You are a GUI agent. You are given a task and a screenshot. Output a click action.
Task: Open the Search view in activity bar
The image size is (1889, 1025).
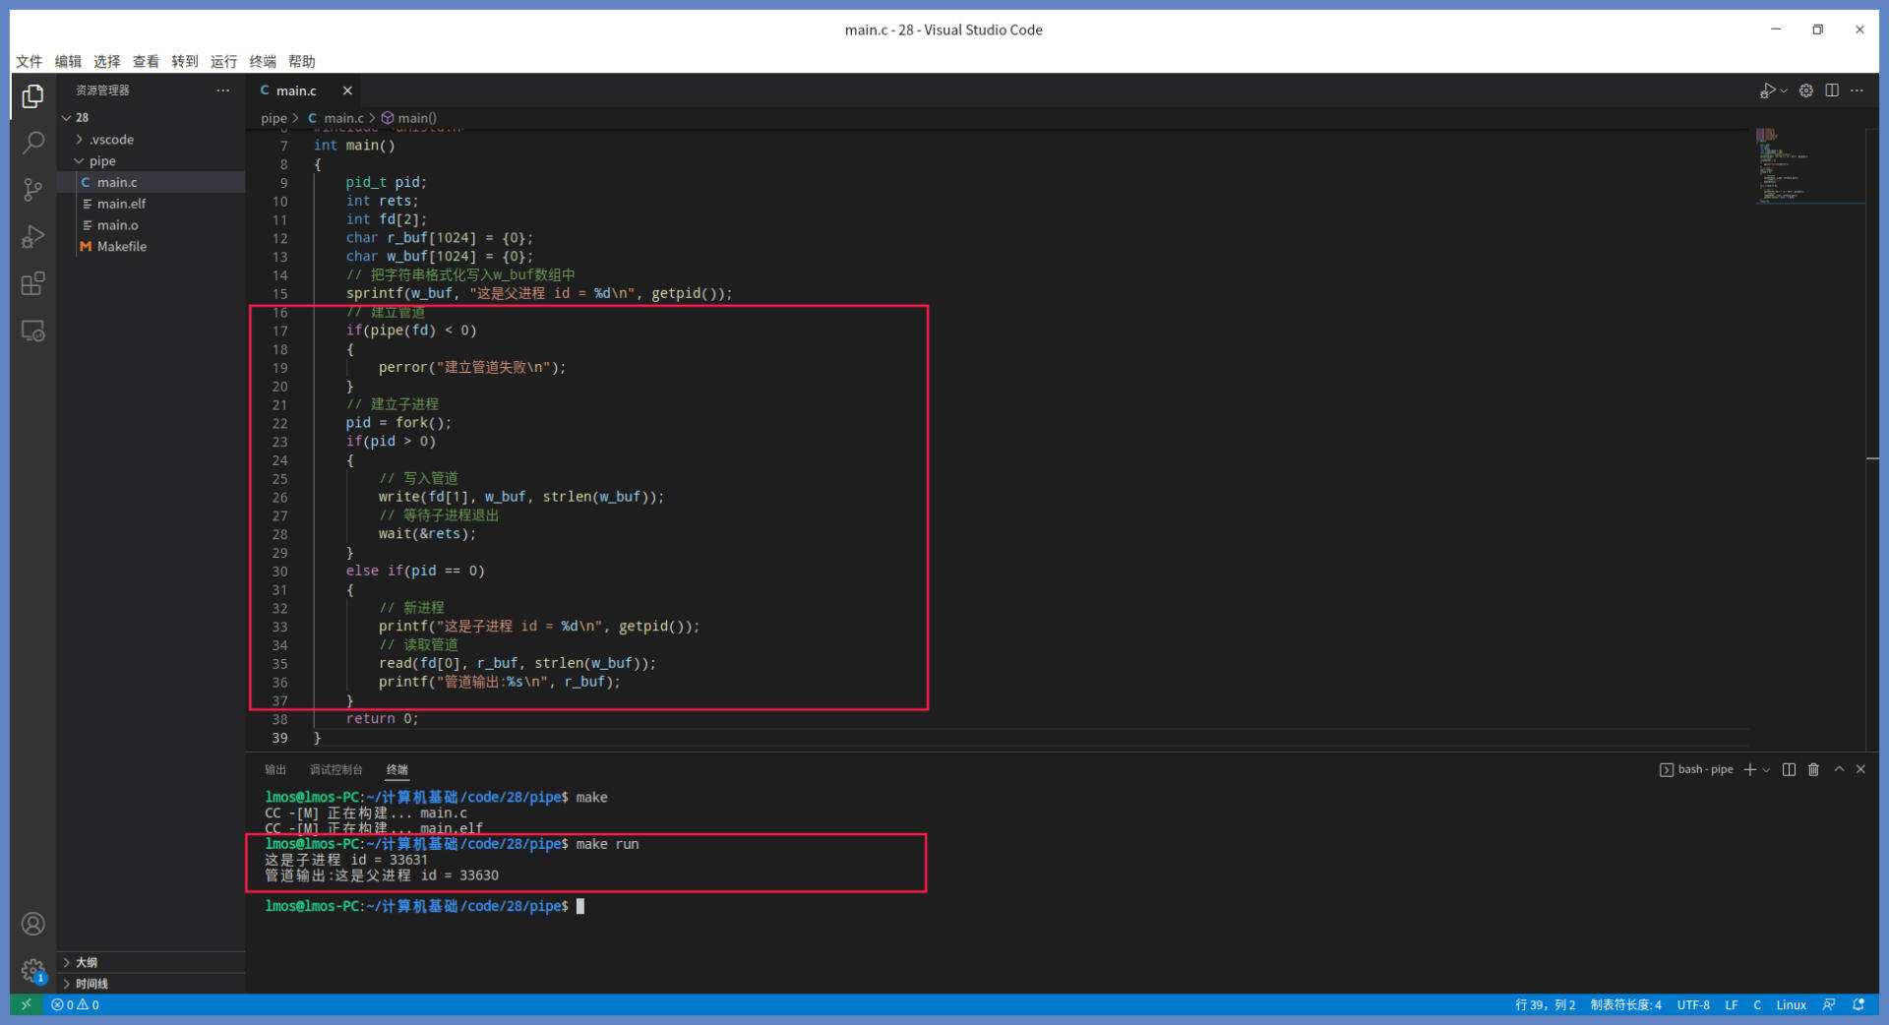32,143
